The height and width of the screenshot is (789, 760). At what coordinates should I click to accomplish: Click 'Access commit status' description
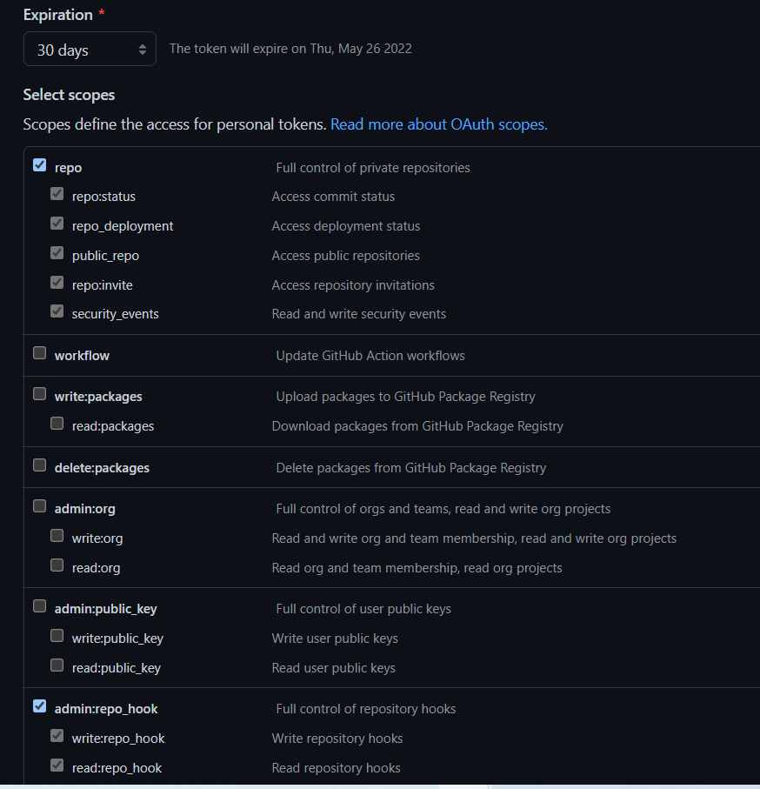(333, 197)
